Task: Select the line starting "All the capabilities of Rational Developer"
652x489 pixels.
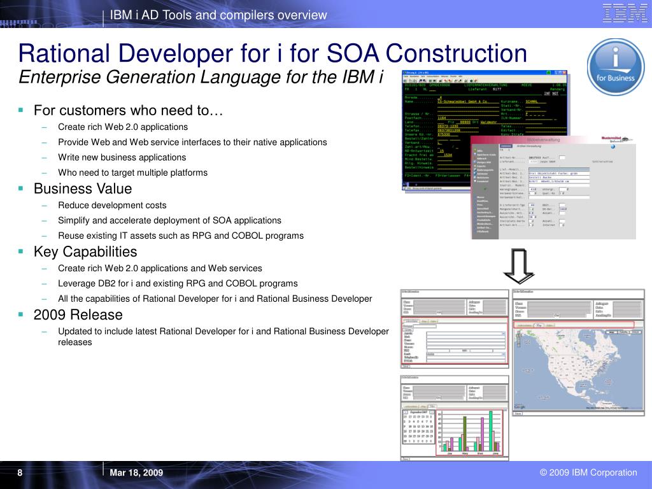Action: click(x=215, y=299)
